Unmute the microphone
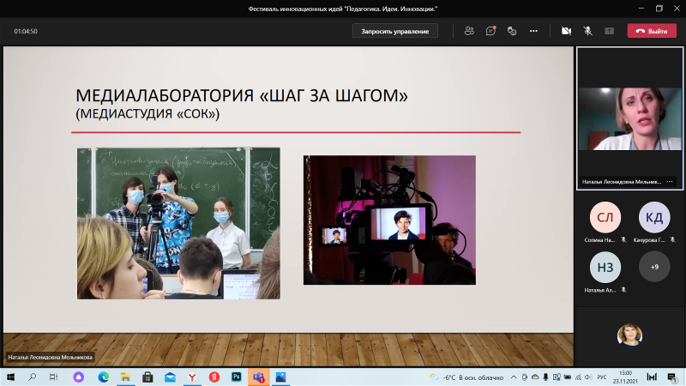The image size is (686, 386). (x=588, y=31)
